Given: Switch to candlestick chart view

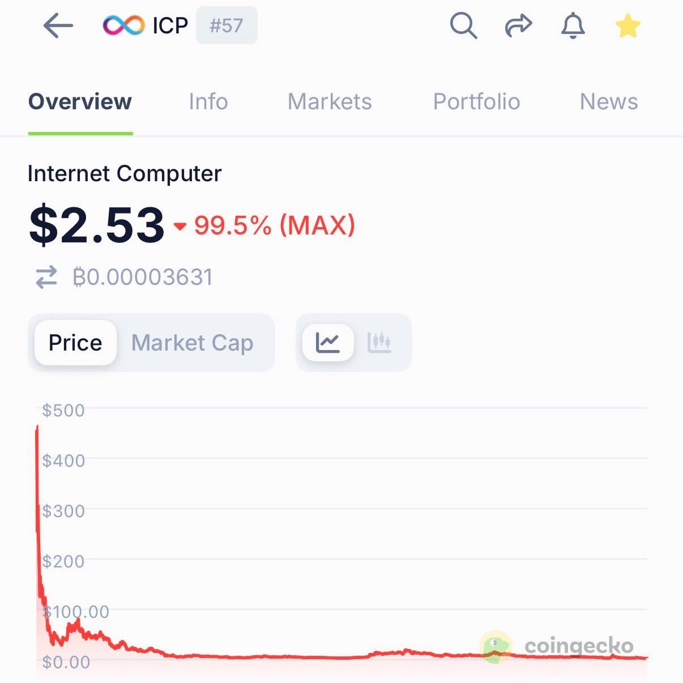Looking at the screenshot, I should (379, 343).
